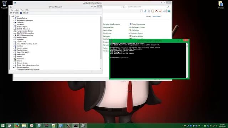The image size is (228, 128).
Task: Expand the Network adapters node
Action: (x=13, y=48)
